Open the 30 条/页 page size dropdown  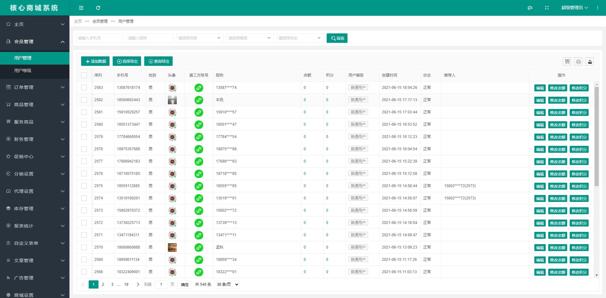point(227,284)
